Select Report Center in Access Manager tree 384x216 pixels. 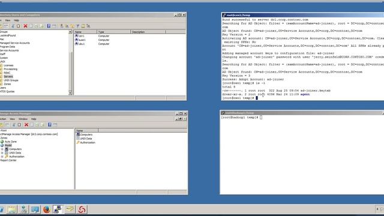[8, 160]
